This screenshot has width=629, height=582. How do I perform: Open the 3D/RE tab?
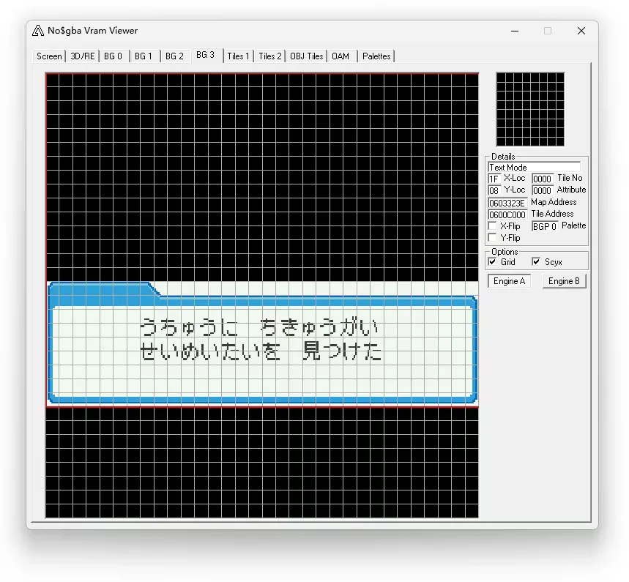[83, 56]
